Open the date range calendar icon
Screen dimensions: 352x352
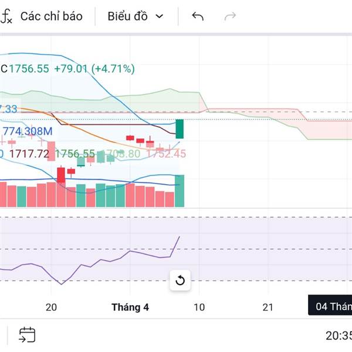coord(27,335)
